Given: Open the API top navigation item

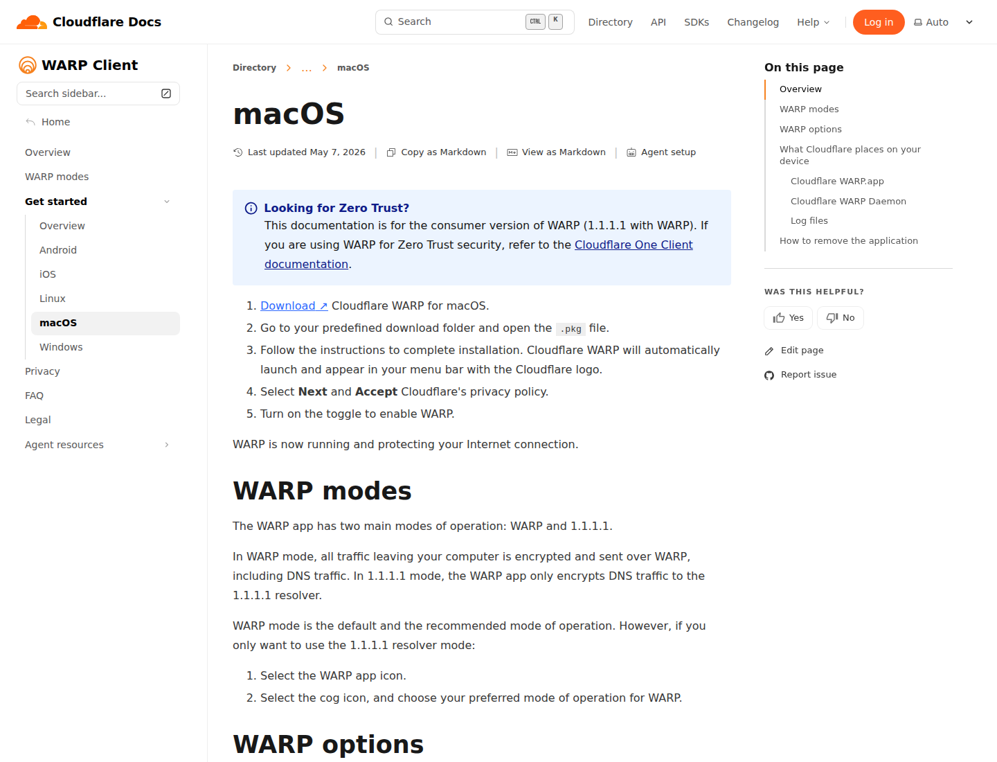Looking at the screenshot, I should pos(658,22).
